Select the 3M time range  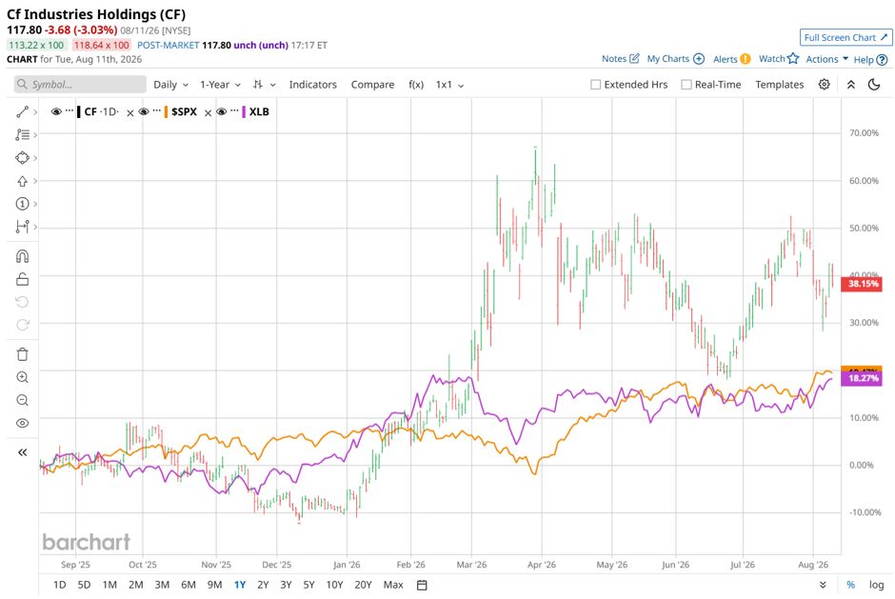click(x=162, y=585)
